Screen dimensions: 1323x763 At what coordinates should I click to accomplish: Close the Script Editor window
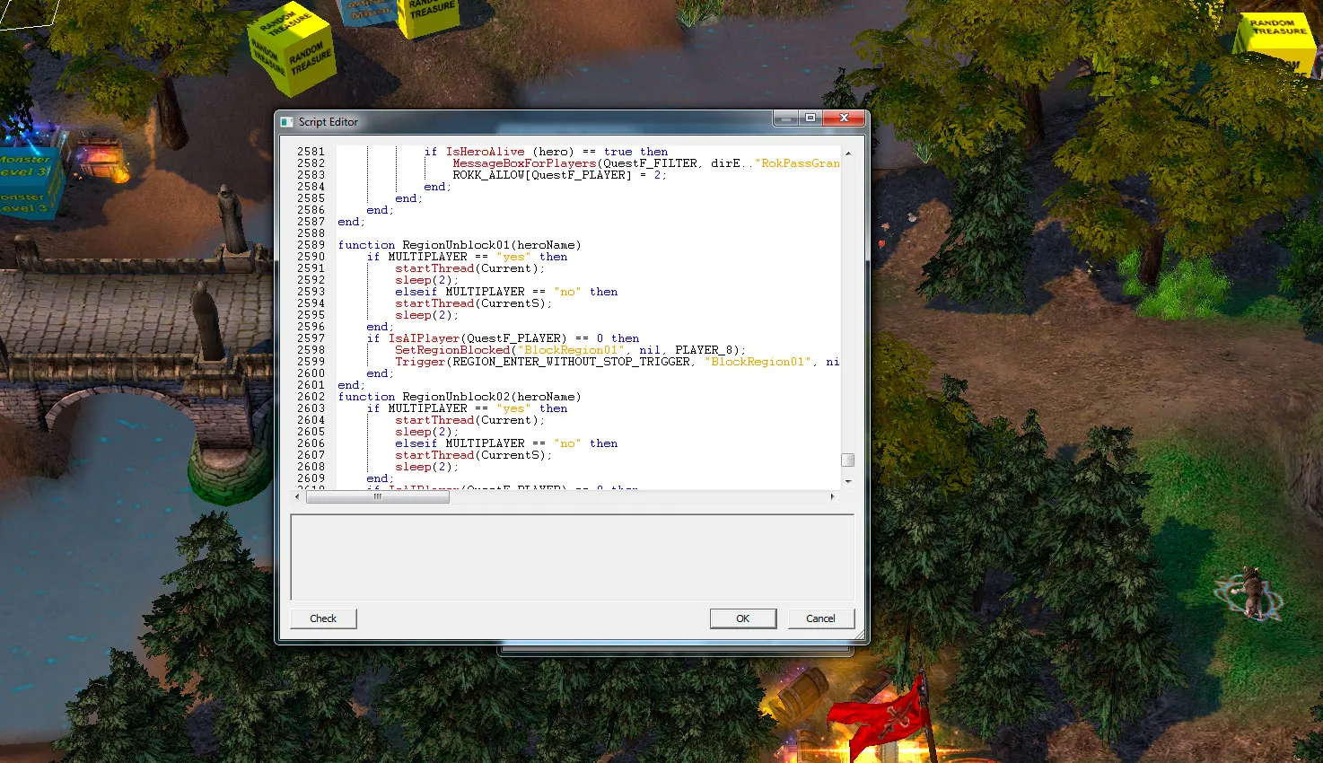point(844,118)
